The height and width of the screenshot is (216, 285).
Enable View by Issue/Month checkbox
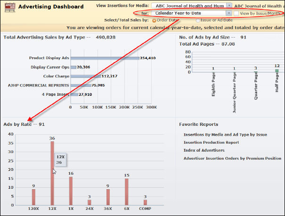(x=237, y=14)
